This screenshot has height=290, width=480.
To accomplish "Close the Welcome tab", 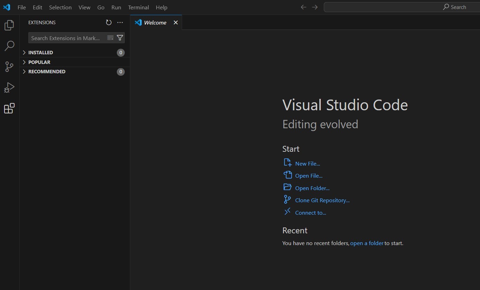I will (176, 22).
